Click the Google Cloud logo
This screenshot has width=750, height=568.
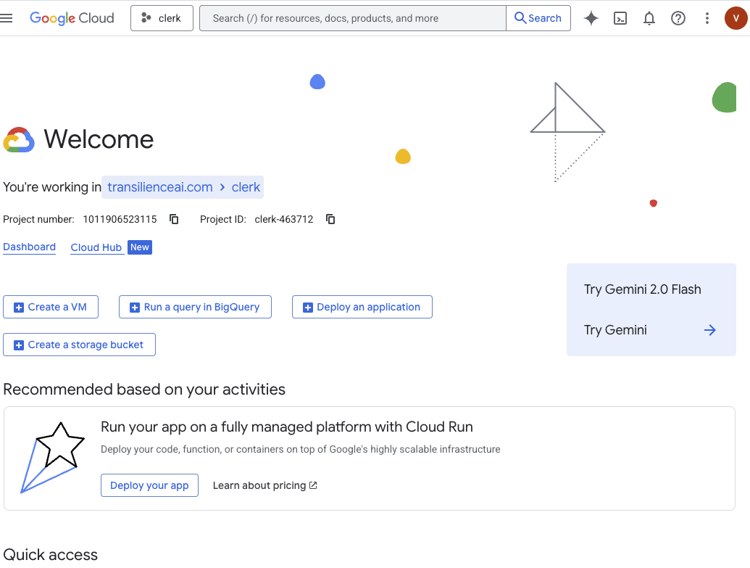point(72,18)
